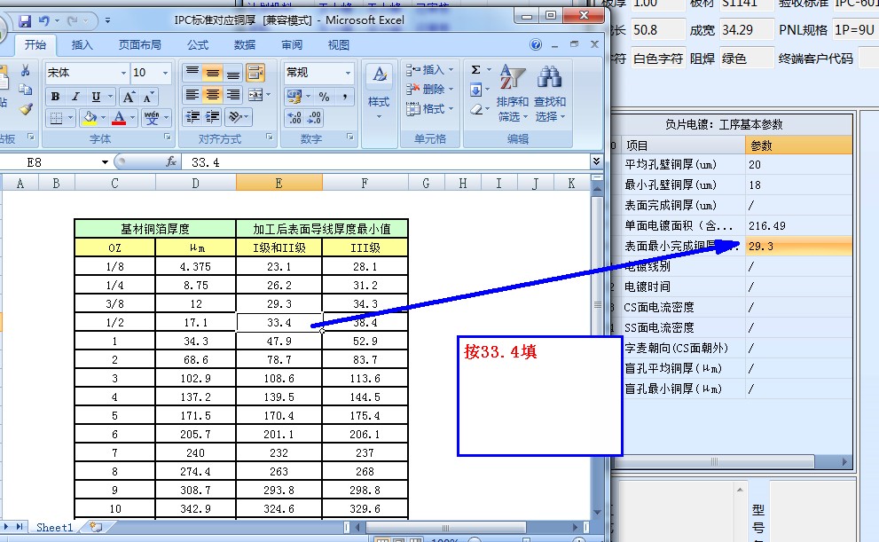This screenshot has width=879, height=542.
Task: Toggle Wrap Text icon
Action: coord(255,73)
